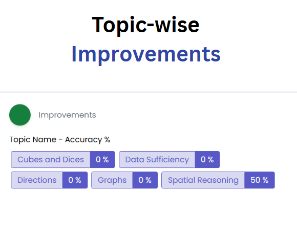Click the word Dices in first chip
Screen dimensions: 297x233
click(x=73, y=159)
